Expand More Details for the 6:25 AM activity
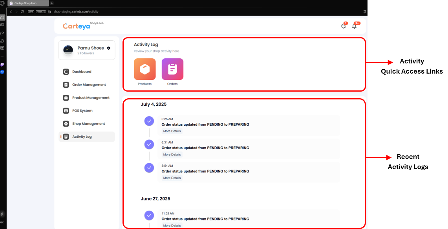Image resolution: width=448 pixels, height=229 pixels. pos(172,131)
